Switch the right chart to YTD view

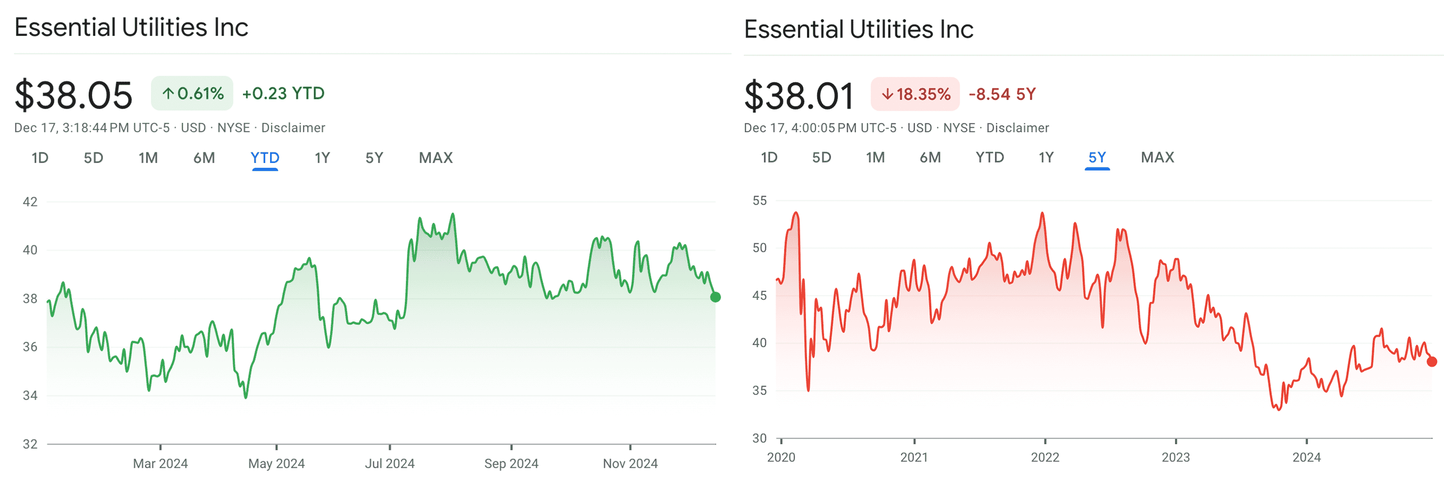989,157
